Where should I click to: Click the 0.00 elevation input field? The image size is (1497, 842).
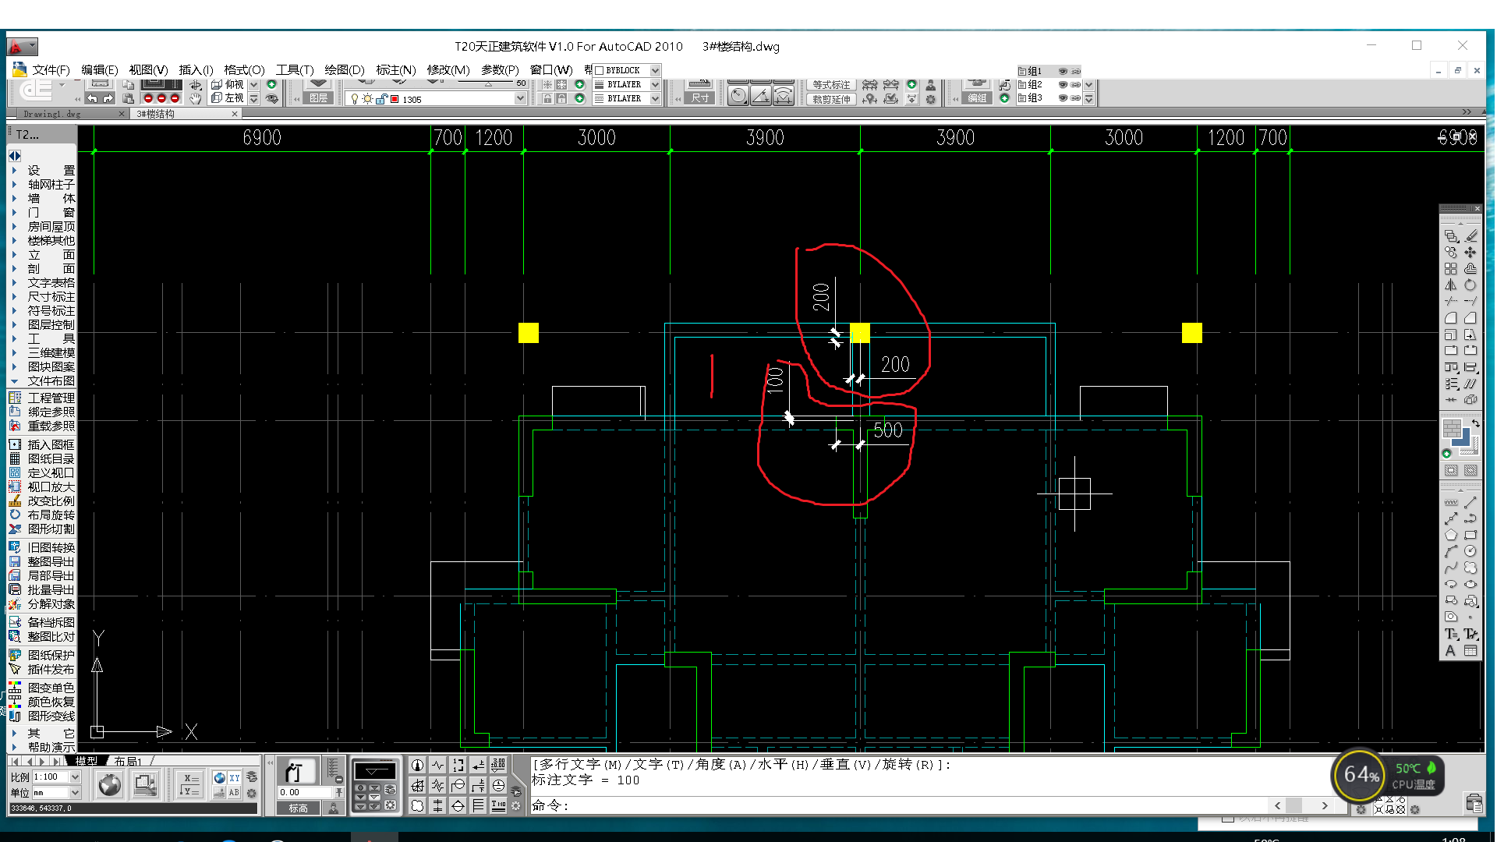[x=306, y=792]
